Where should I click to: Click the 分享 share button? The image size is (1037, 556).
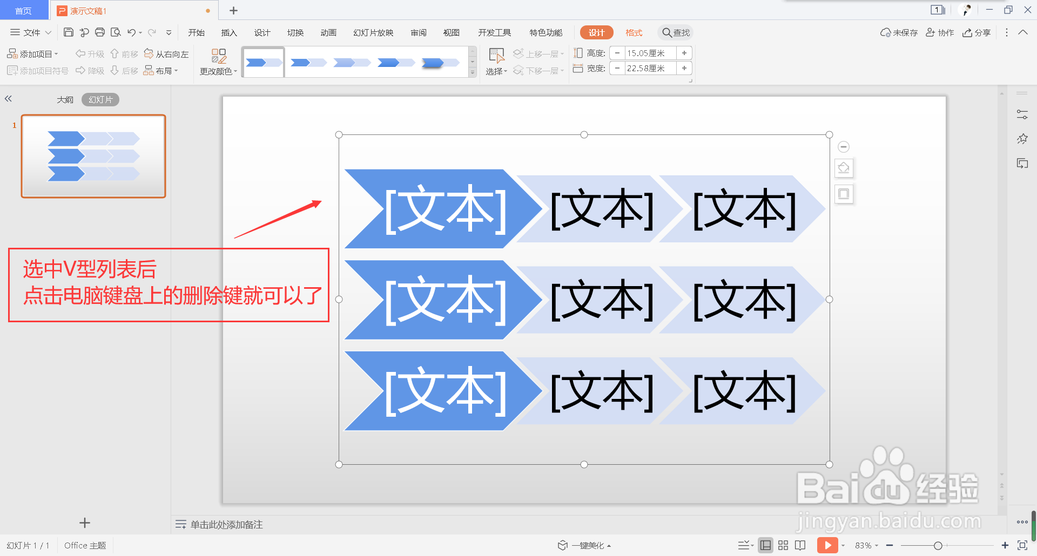pyautogui.click(x=977, y=32)
